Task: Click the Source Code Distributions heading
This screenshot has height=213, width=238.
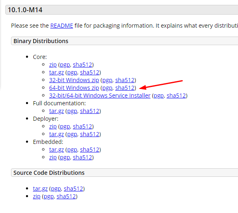Action: (49, 173)
